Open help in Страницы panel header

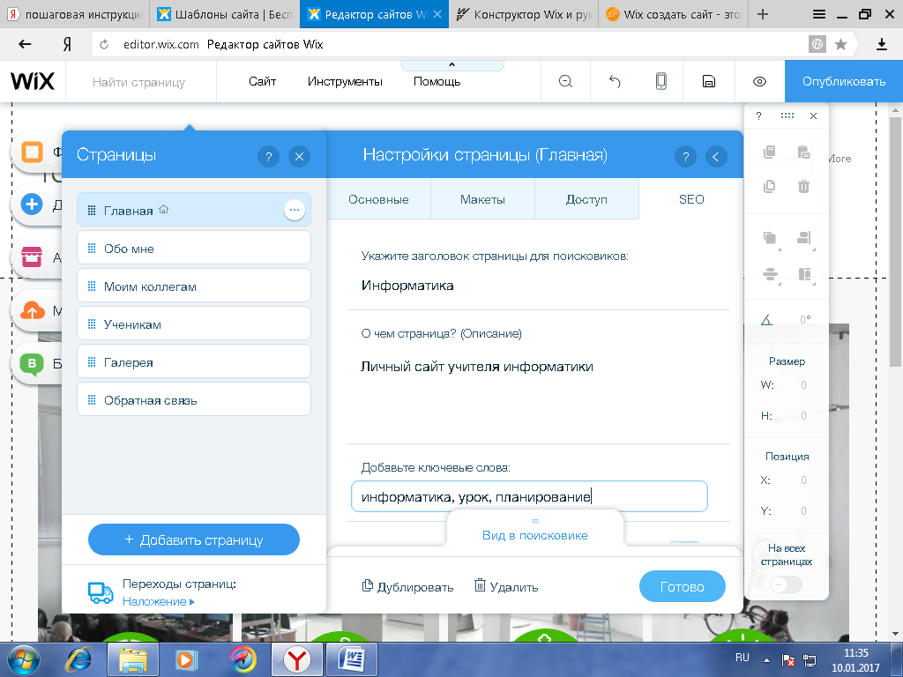[268, 156]
